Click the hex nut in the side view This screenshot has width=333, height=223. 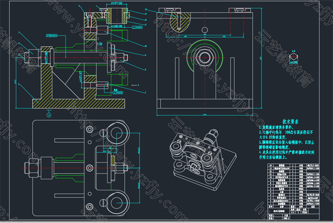(x=205, y=57)
